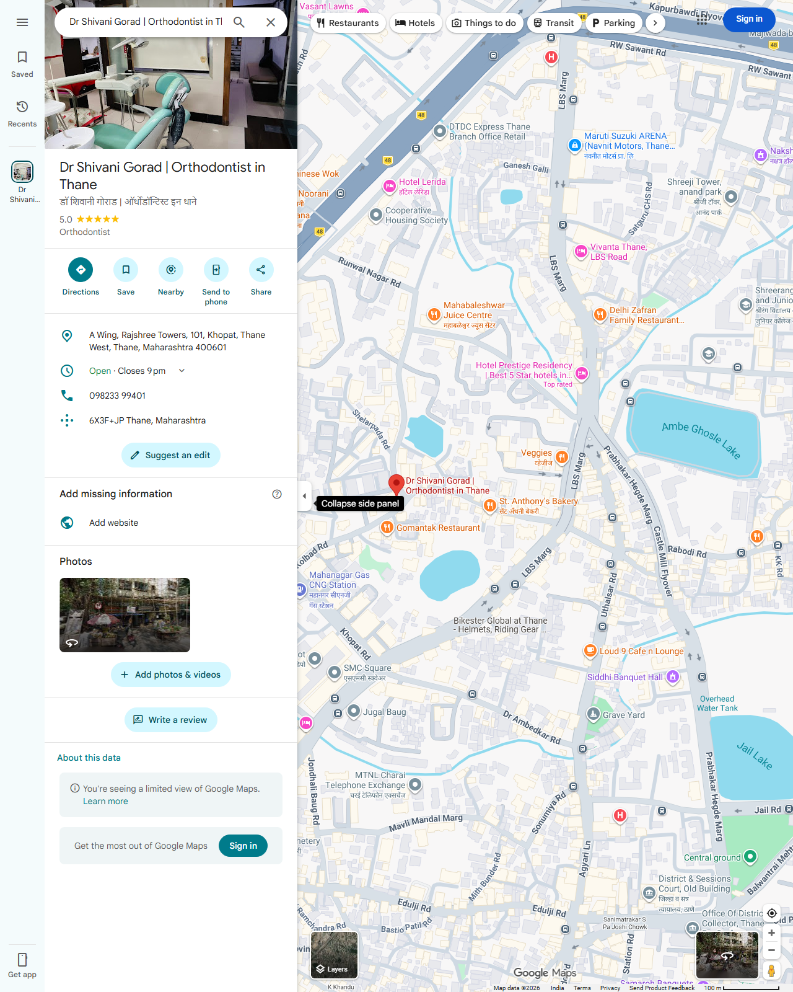Select Siddhi Banquet Hall marker

(673, 677)
